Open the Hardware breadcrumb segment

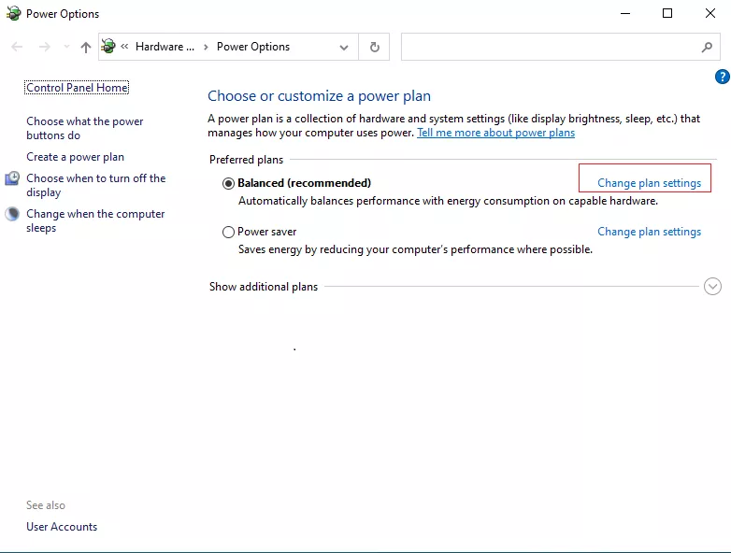click(x=165, y=47)
